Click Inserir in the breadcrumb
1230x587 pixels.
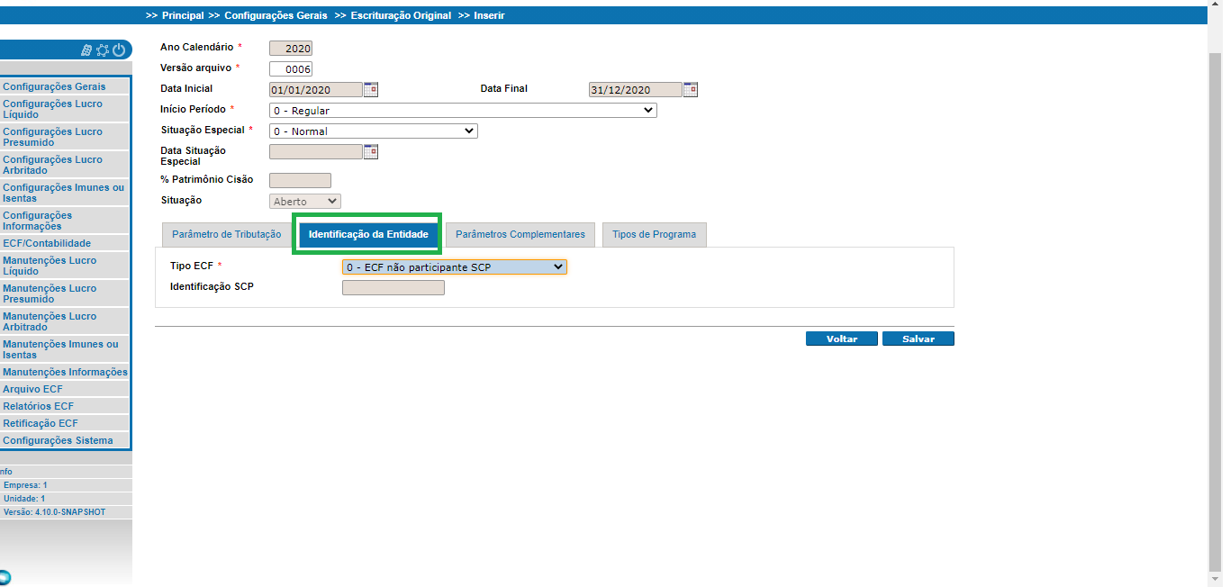click(x=490, y=15)
